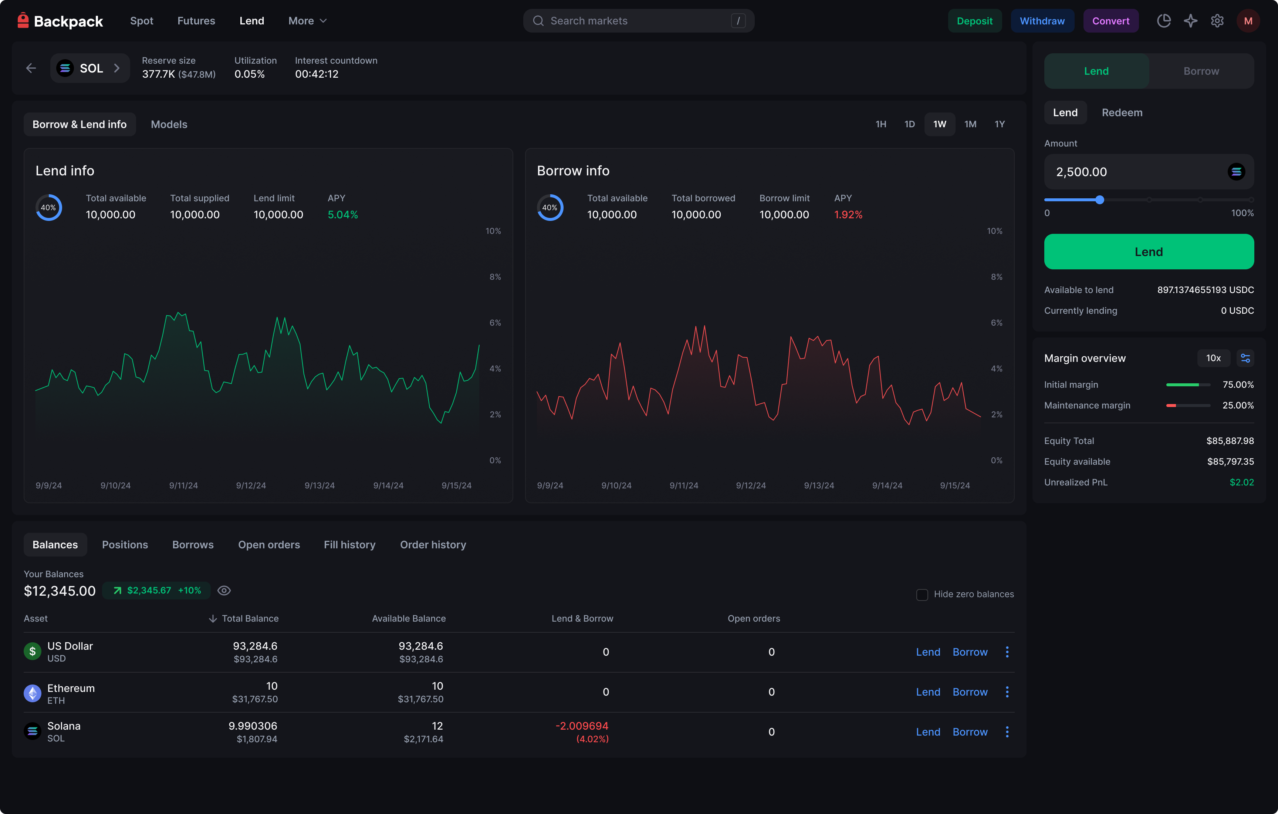
Task: Click the Borrow link for US Dollar
Action: click(970, 652)
